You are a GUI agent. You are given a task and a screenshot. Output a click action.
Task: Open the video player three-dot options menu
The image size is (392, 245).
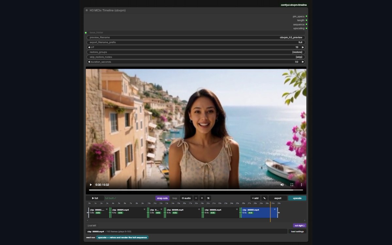tap(302, 185)
